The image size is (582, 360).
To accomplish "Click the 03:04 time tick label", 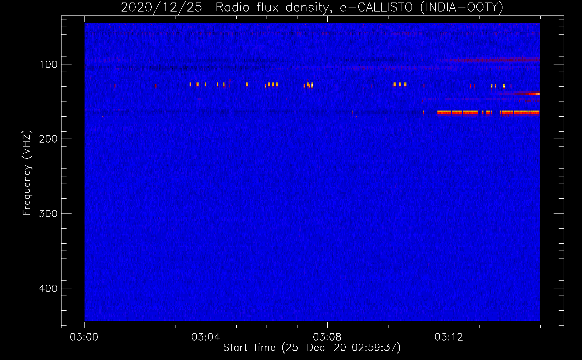I will (x=206, y=337).
